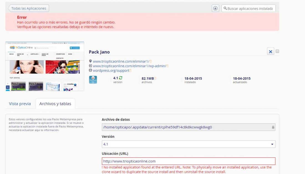The height and width of the screenshot is (174, 305).
Task: Open external icon beside wordpress.org/support
Action: [130, 71]
